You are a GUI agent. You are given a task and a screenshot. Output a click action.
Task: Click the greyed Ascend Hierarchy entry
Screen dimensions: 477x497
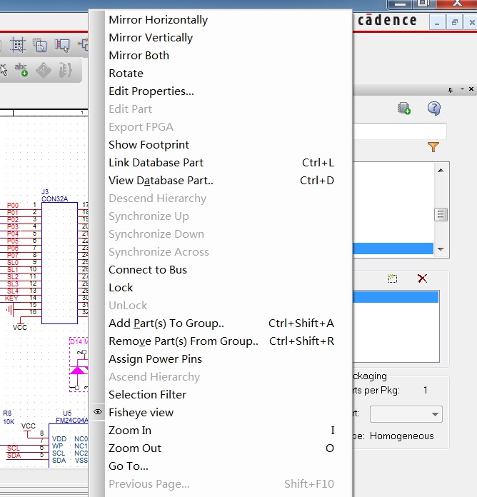pos(154,377)
